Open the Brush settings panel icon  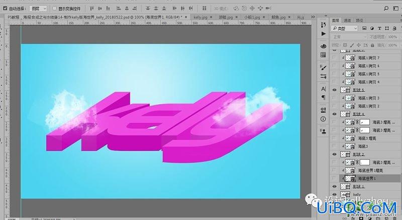pos(323,68)
